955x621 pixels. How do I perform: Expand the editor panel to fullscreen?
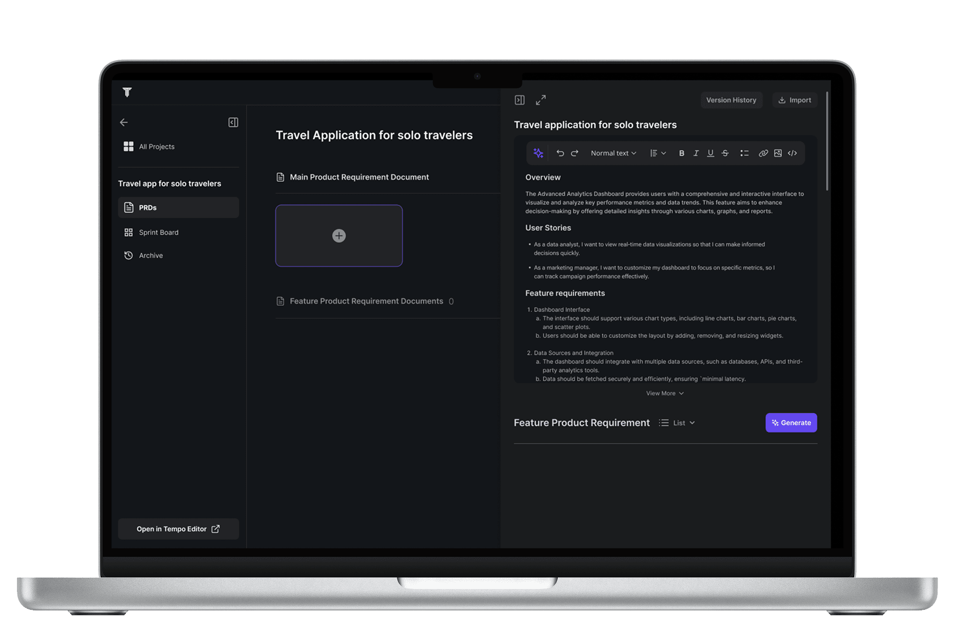[x=541, y=100]
